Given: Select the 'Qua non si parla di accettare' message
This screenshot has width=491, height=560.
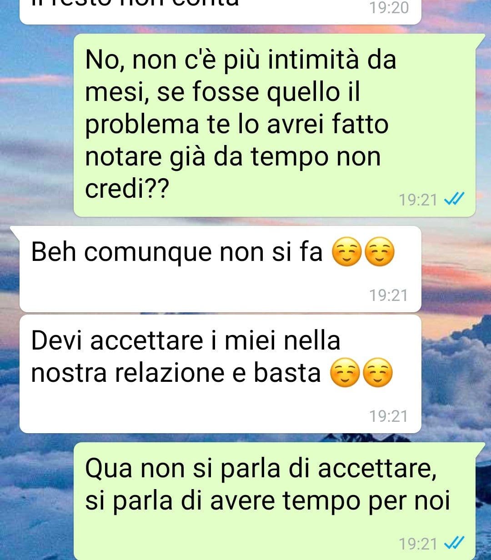Looking at the screenshot, I should pos(275,501).
